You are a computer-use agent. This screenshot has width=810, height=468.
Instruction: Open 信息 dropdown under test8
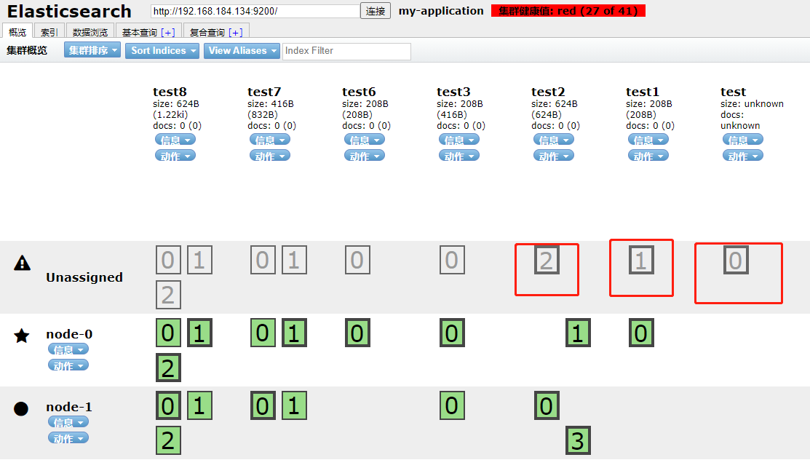[175, 140]
